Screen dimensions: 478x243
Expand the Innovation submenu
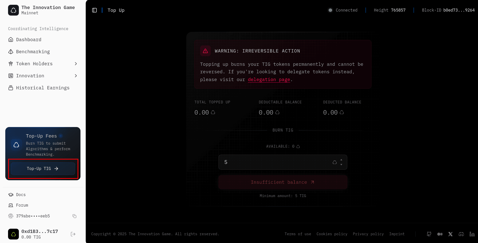coord(76,76)
